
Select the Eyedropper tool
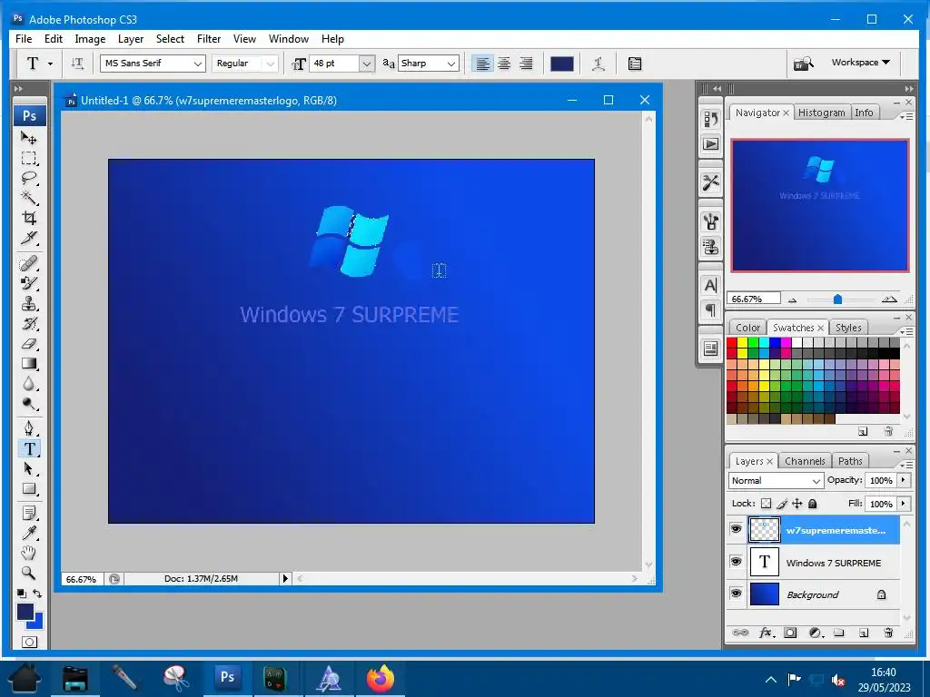29,533
